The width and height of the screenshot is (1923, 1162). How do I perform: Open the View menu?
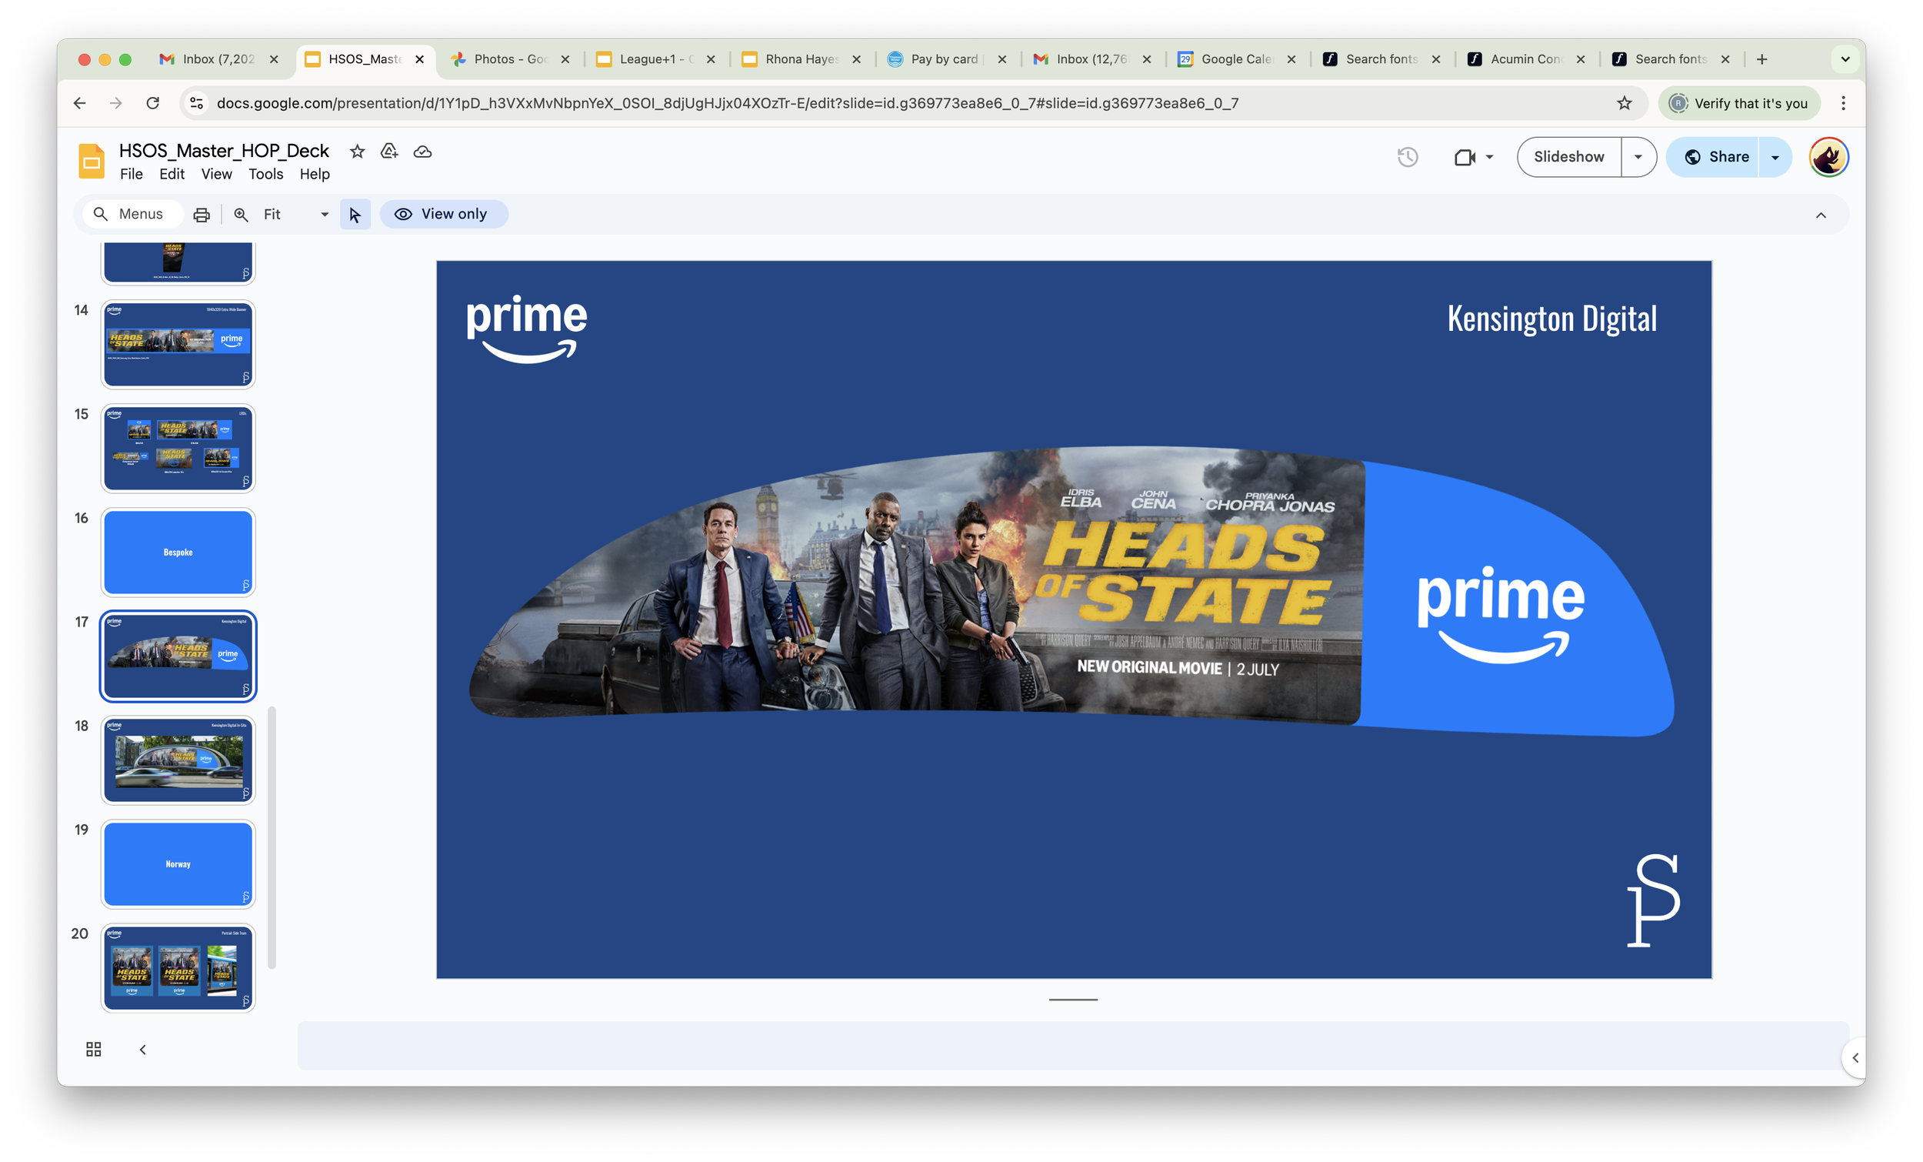point(216,174)
